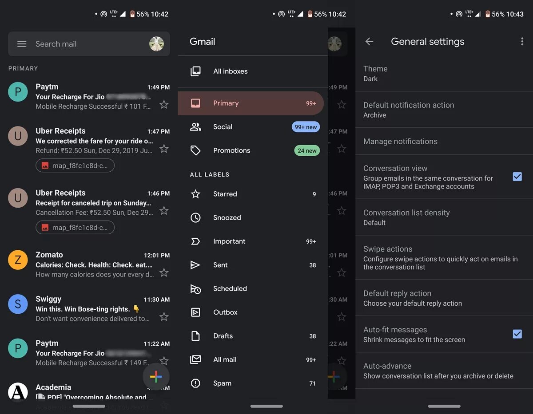Open All inboxes in drawer
This screenshot has width=533, height=414.
(253, 71)
